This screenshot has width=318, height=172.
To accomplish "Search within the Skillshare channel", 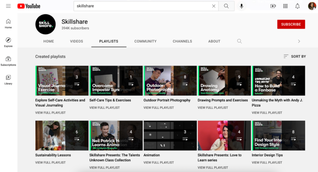I will [x=239, y=41].
